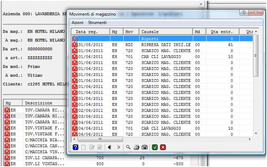Click the horizontal scrollbar thumb of movements list
This screenshot has height=167, width=267.
(100, 139)
